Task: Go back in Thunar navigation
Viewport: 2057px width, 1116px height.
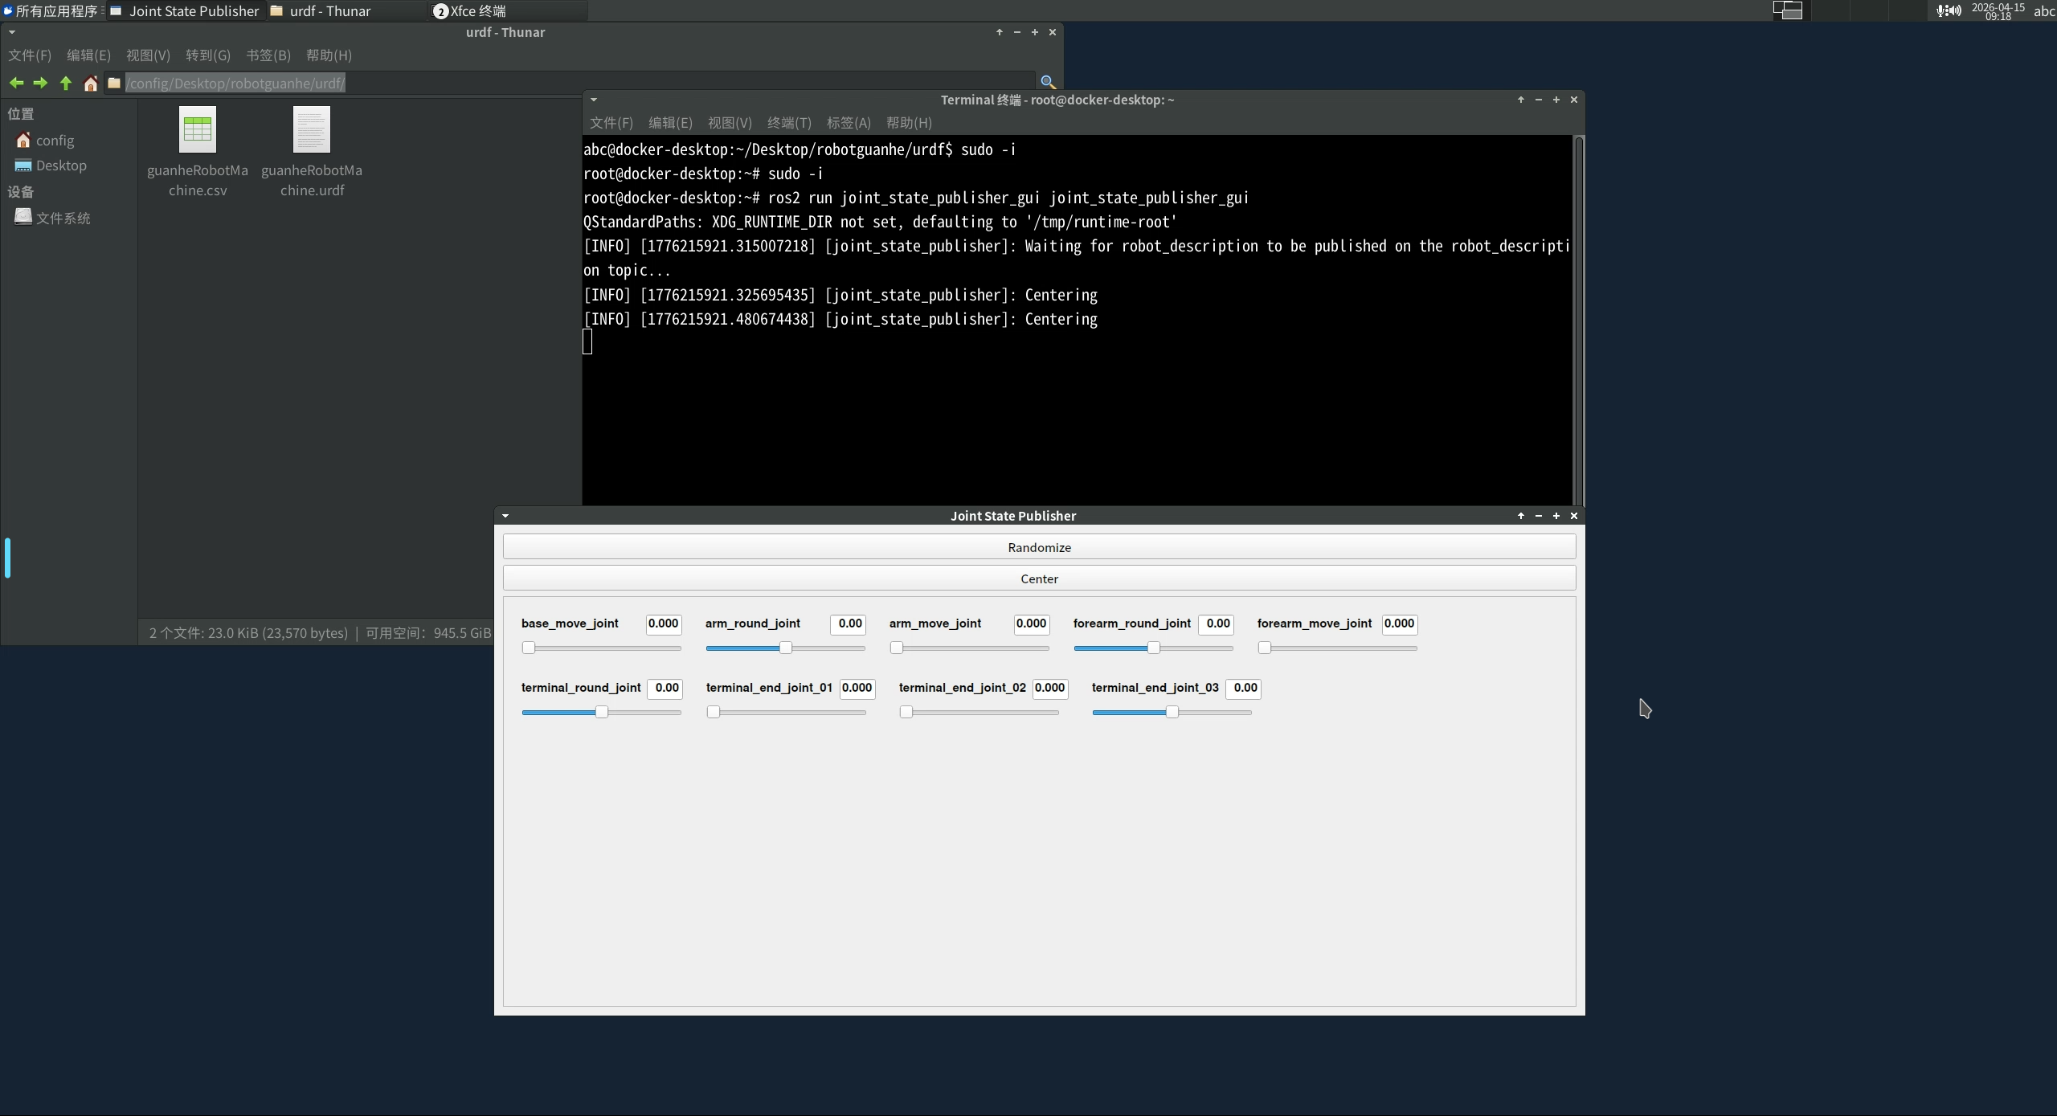Action: coord(16,83)
